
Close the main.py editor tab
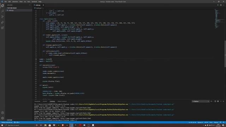[x=43, y=5]
